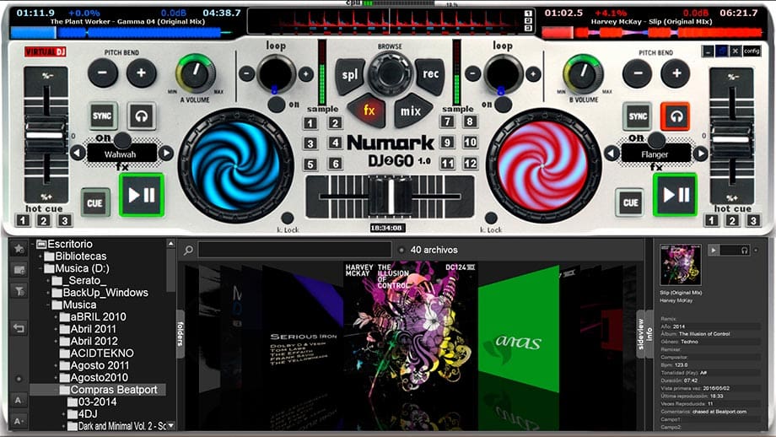The width and height of the screenshot is (776, 437).
Task: Click deck A pitch bend minus
Action: pyautogui.click(x=102, y=73)
